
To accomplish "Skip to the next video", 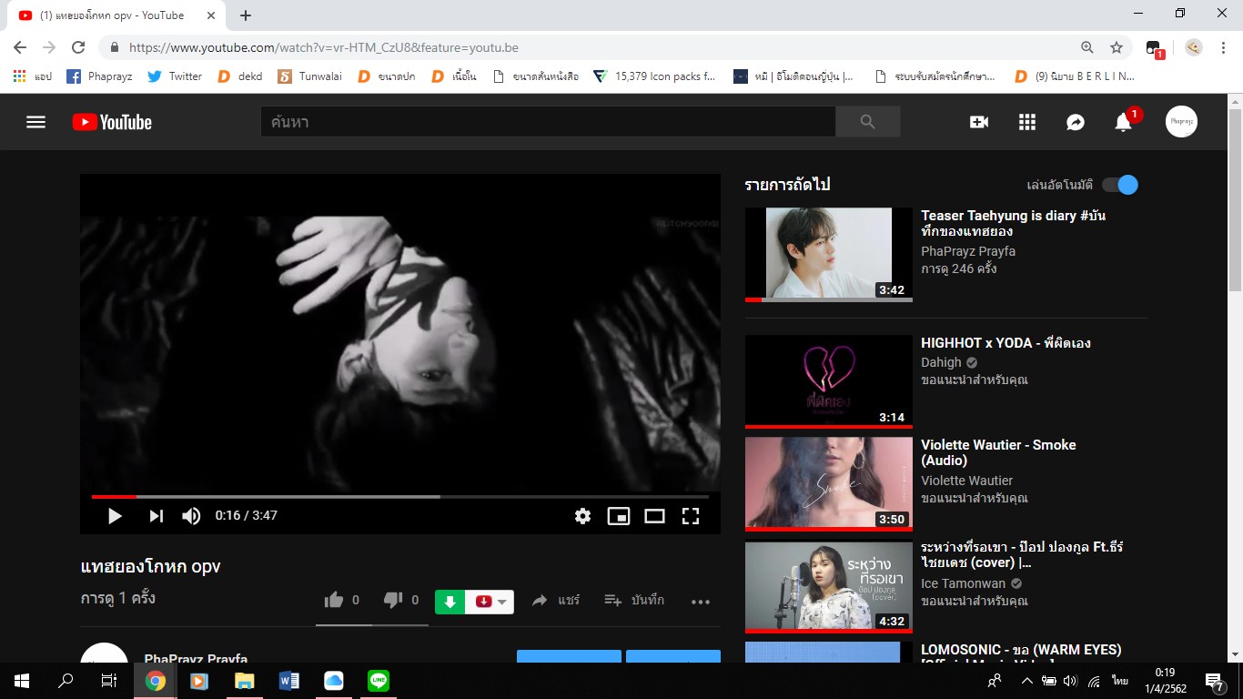I will pyautogui.click(x=156, y=516).
